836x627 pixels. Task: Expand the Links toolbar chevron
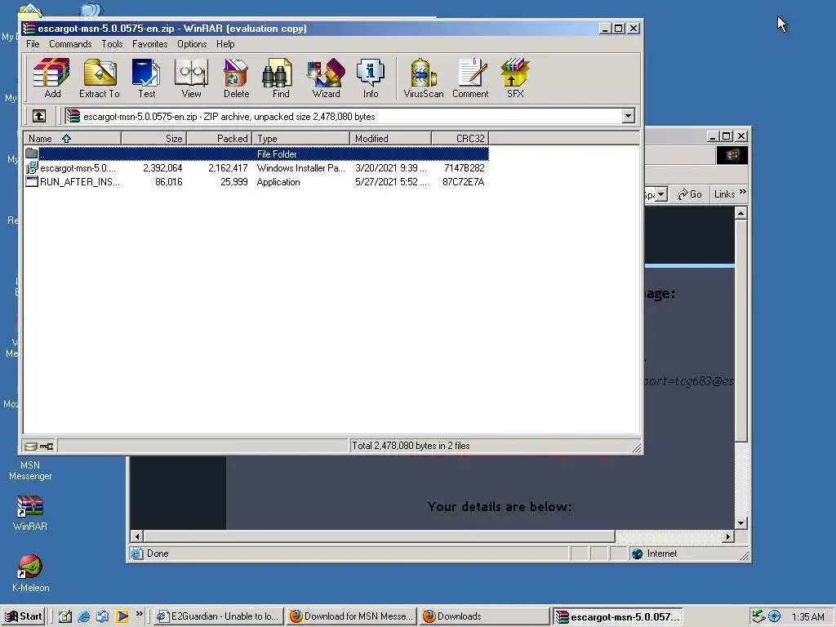[743, 192]
